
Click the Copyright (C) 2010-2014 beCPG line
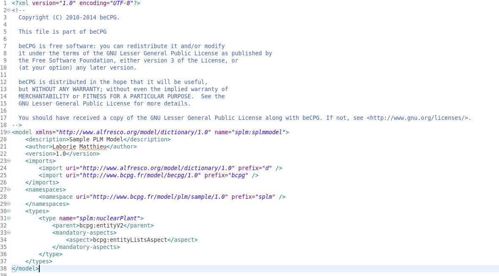coord(69,17)
